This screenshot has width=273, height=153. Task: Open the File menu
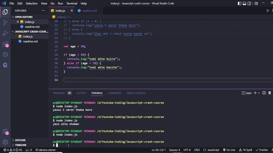12,3
